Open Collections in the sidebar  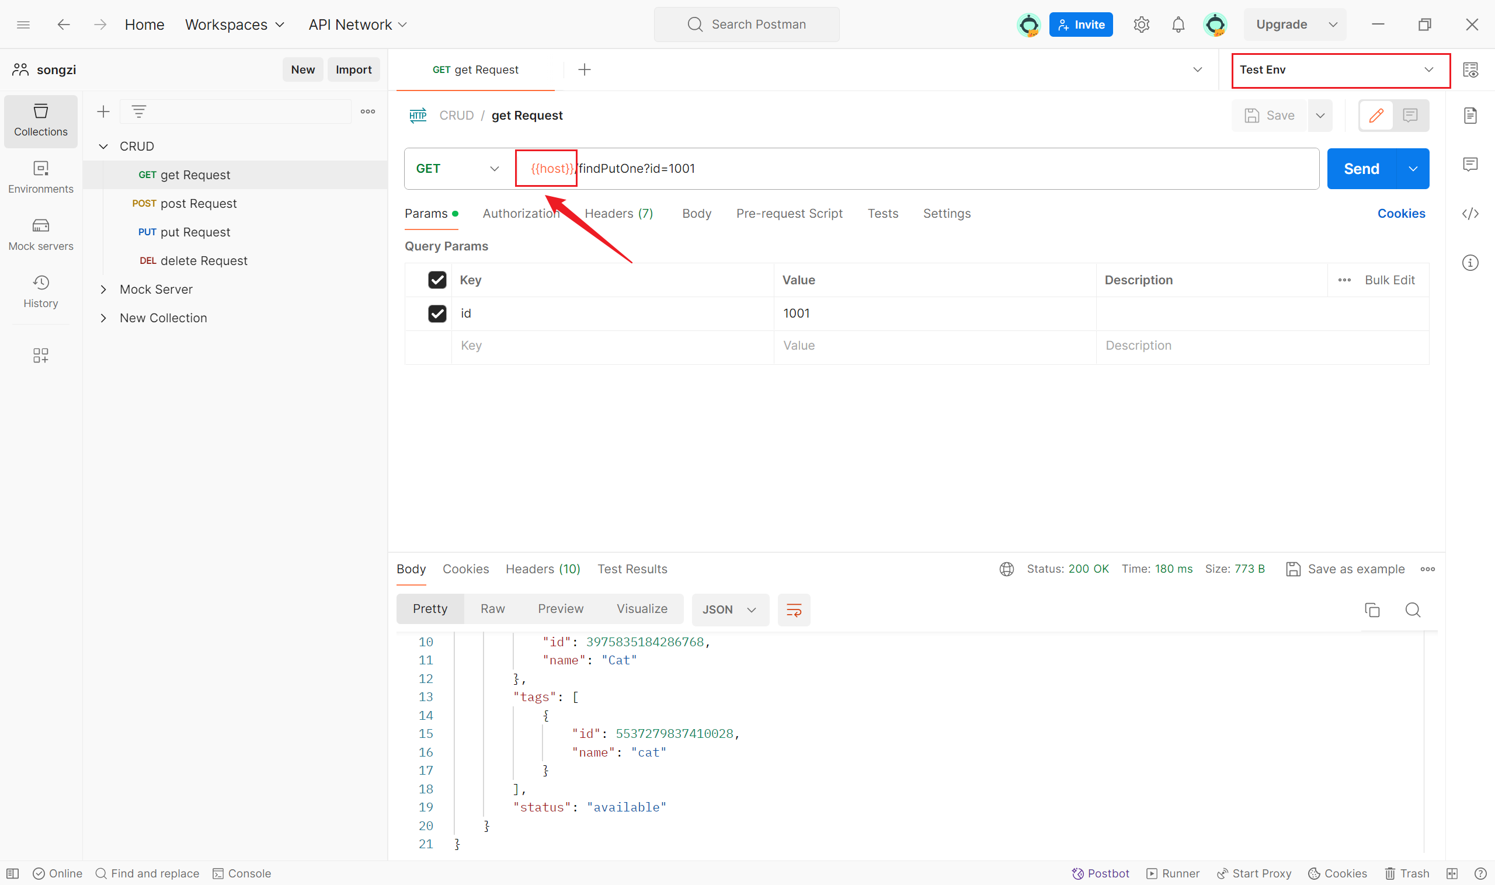click(x=40, y=120)
